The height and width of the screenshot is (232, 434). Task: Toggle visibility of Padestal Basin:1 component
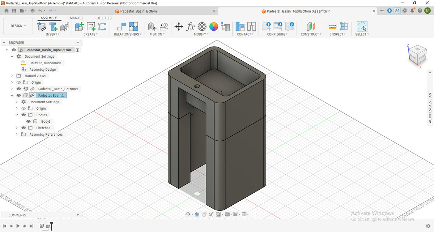click(x=19, y=95)
